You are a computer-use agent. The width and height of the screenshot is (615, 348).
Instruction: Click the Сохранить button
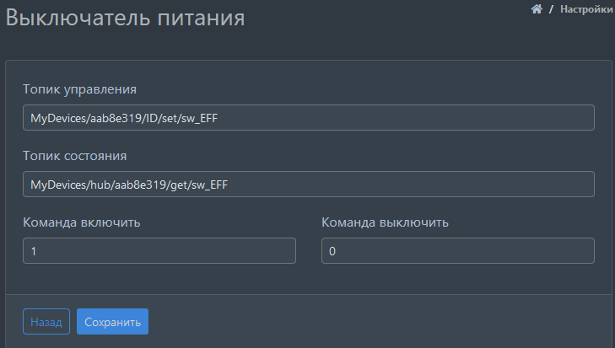pos(112,322)
